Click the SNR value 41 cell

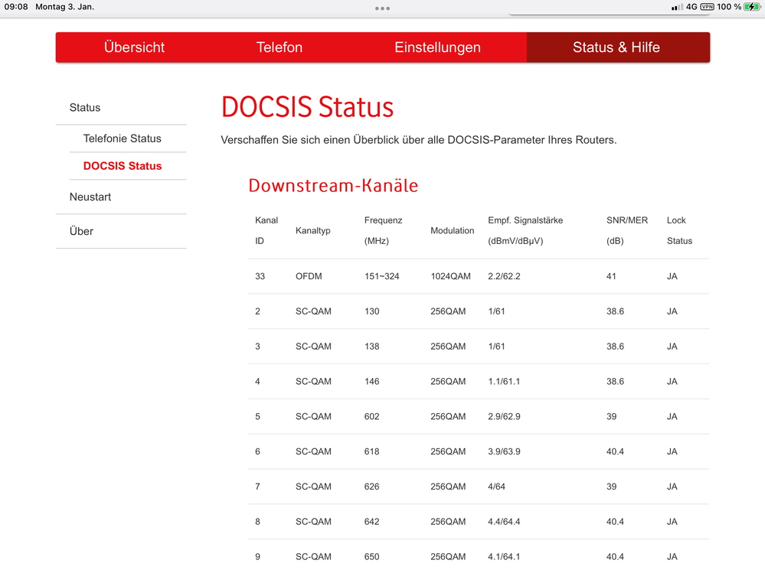(x=611, y=276)
